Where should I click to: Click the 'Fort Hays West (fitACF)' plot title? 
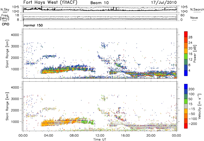click(50, 3)
